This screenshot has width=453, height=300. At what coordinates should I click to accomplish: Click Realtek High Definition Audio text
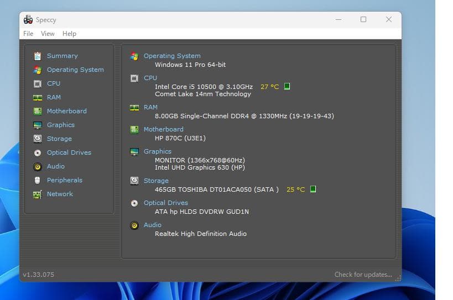click(201, 234)
